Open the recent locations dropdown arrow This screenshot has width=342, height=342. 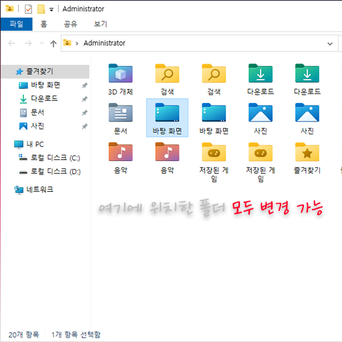[41, 43]
